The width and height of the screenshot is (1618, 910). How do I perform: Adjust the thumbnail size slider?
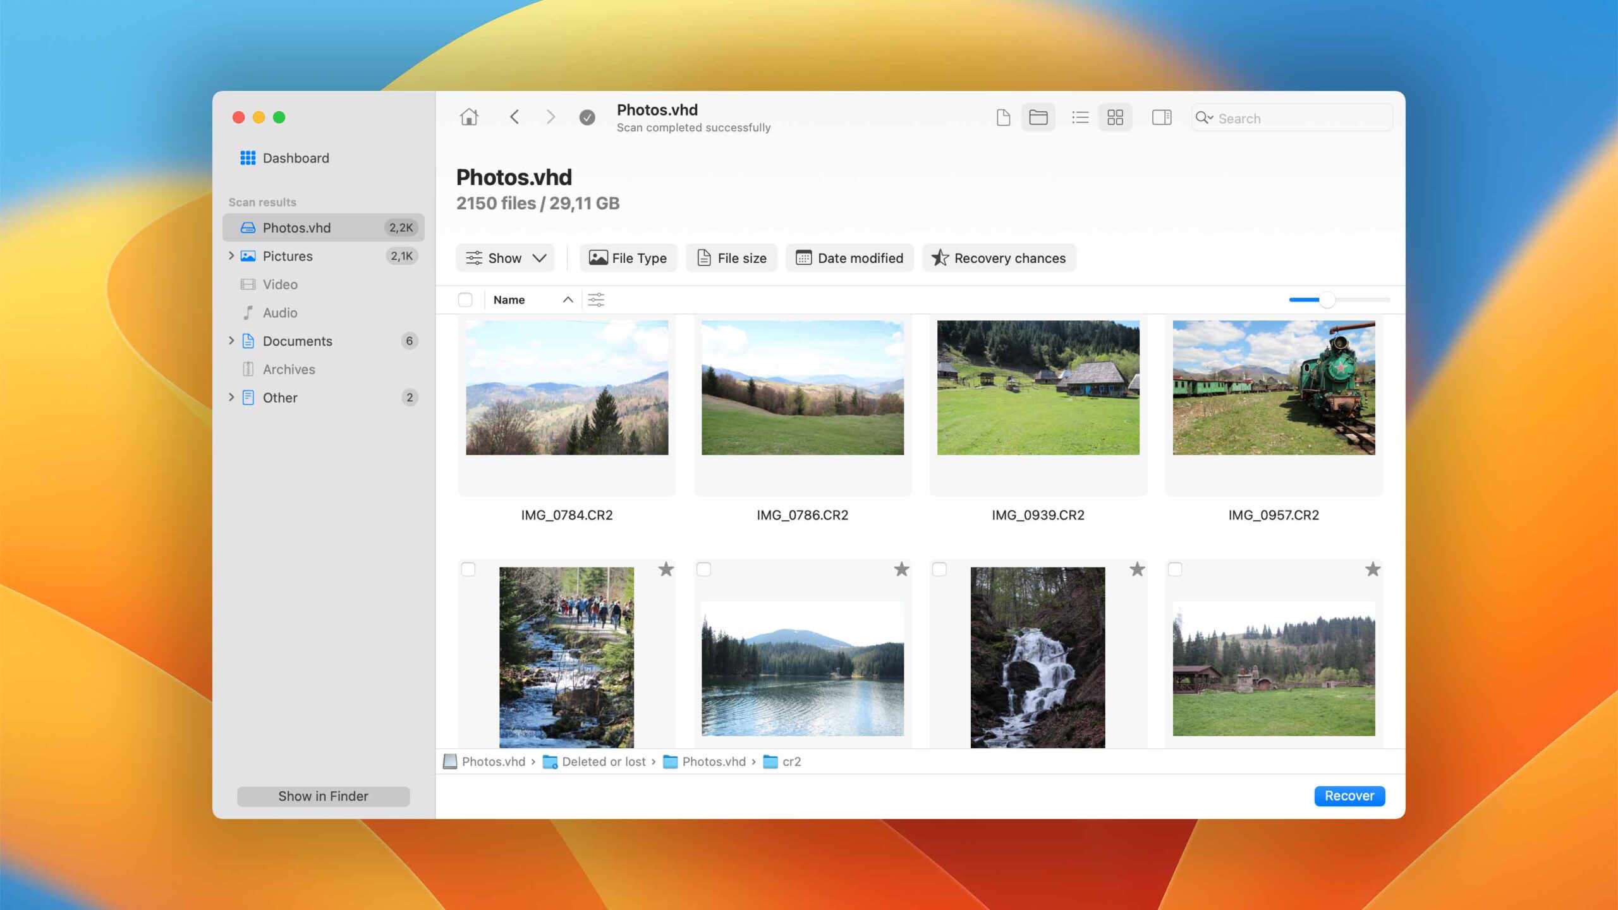point(1327,300)
